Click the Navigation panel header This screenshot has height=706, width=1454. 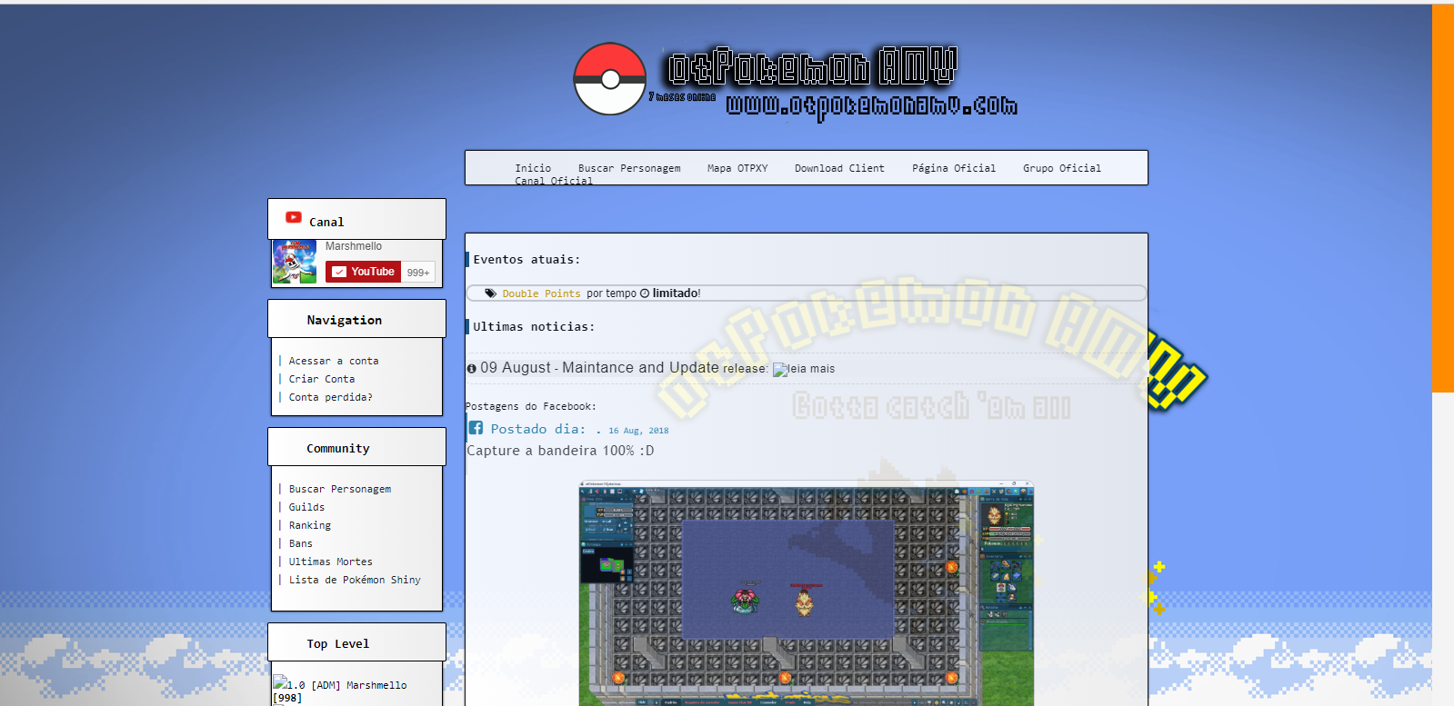tap(356, 319)
